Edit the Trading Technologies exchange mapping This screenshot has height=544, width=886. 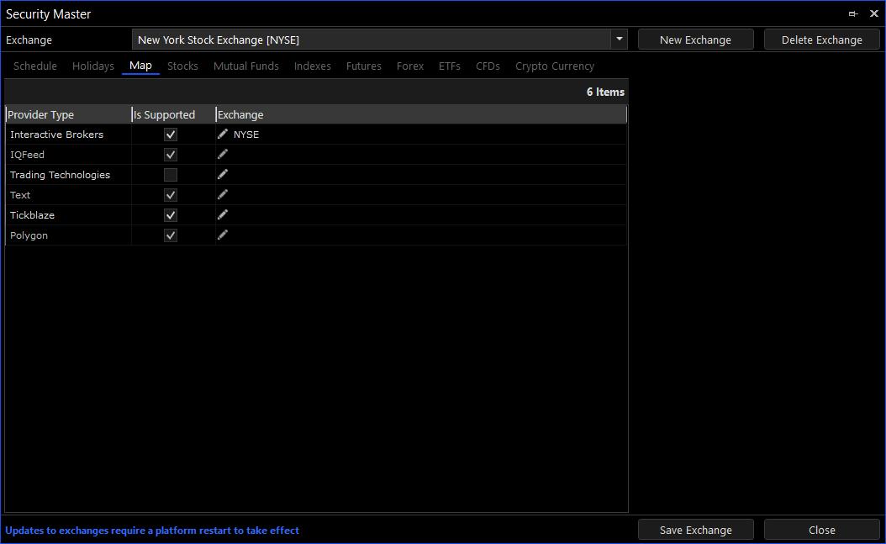[223, 174]
